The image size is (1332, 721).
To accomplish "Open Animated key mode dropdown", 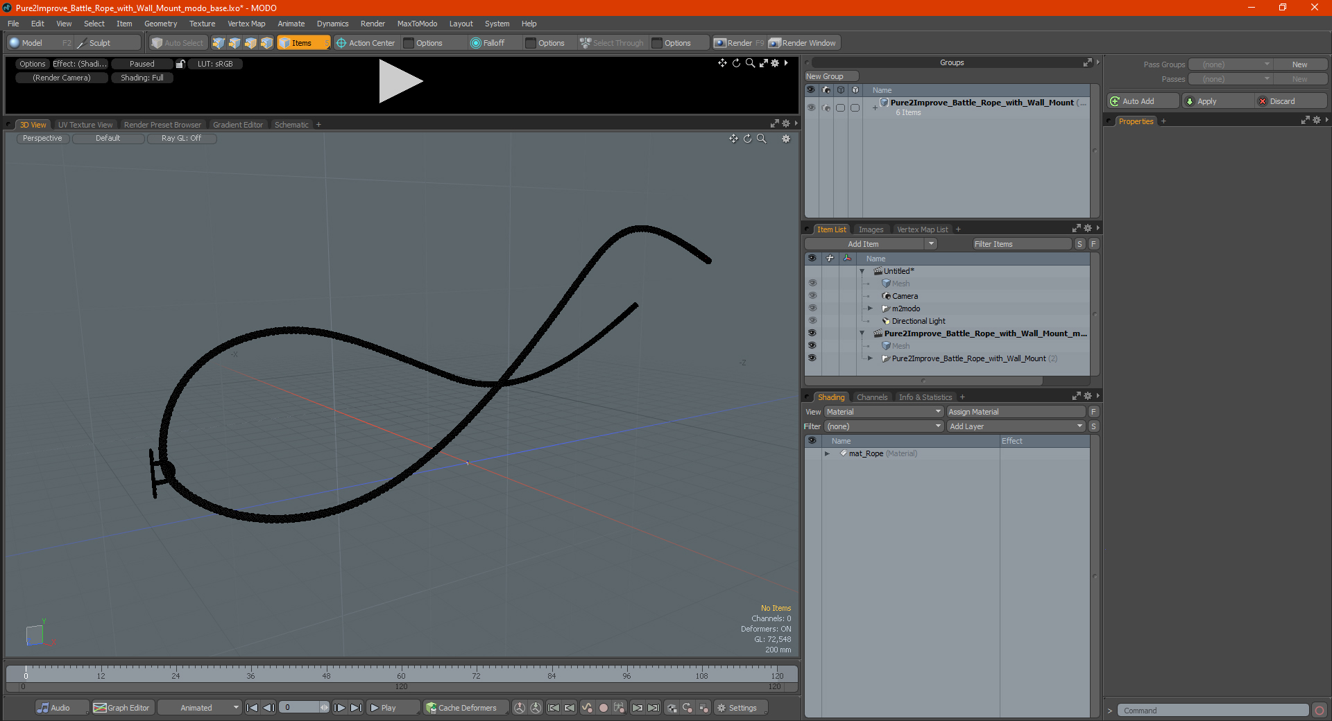I will 200,708.
